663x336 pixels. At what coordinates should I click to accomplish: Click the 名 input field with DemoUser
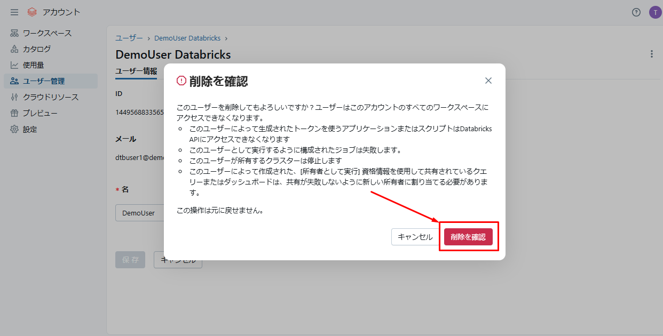pos(140,213)
